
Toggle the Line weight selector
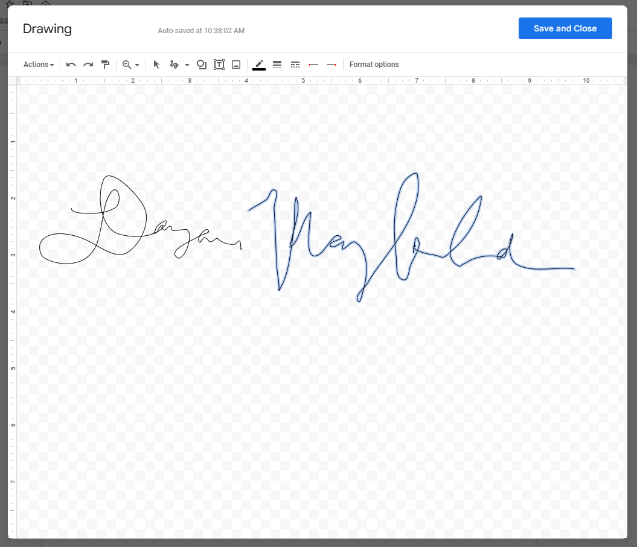click(x=277, y=65)
